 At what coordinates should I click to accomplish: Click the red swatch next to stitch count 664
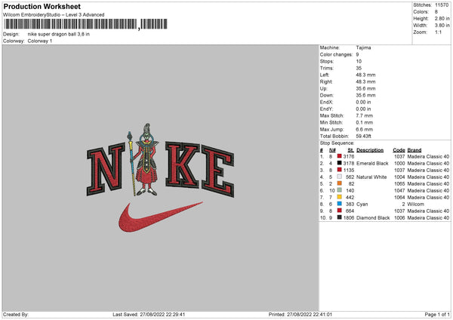[340, 211]
